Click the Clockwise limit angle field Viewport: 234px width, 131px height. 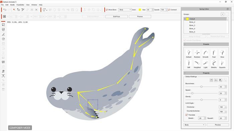(222, 107)
